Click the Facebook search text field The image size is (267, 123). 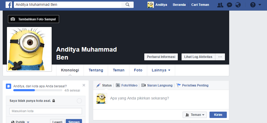(68, 5)
